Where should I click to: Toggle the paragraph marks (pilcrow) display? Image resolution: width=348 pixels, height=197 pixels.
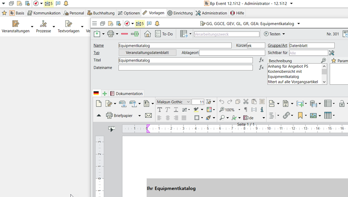pyautogui.click(x=245, y=110)
